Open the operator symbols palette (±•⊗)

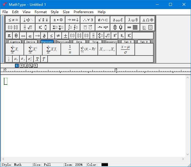pos(58,20)
